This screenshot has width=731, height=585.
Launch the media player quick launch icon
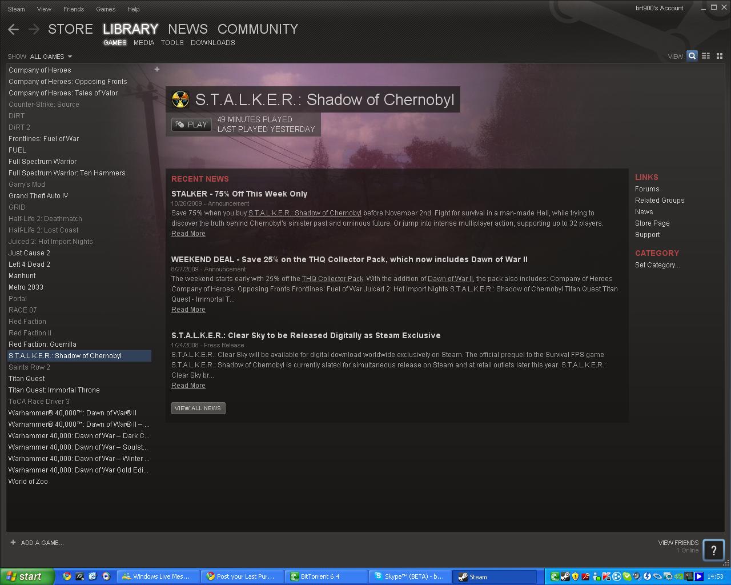[106, 576]
